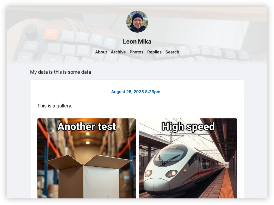Open the Leon Mika site title link
Screen dimensions: 274x205
coord(137,42)
